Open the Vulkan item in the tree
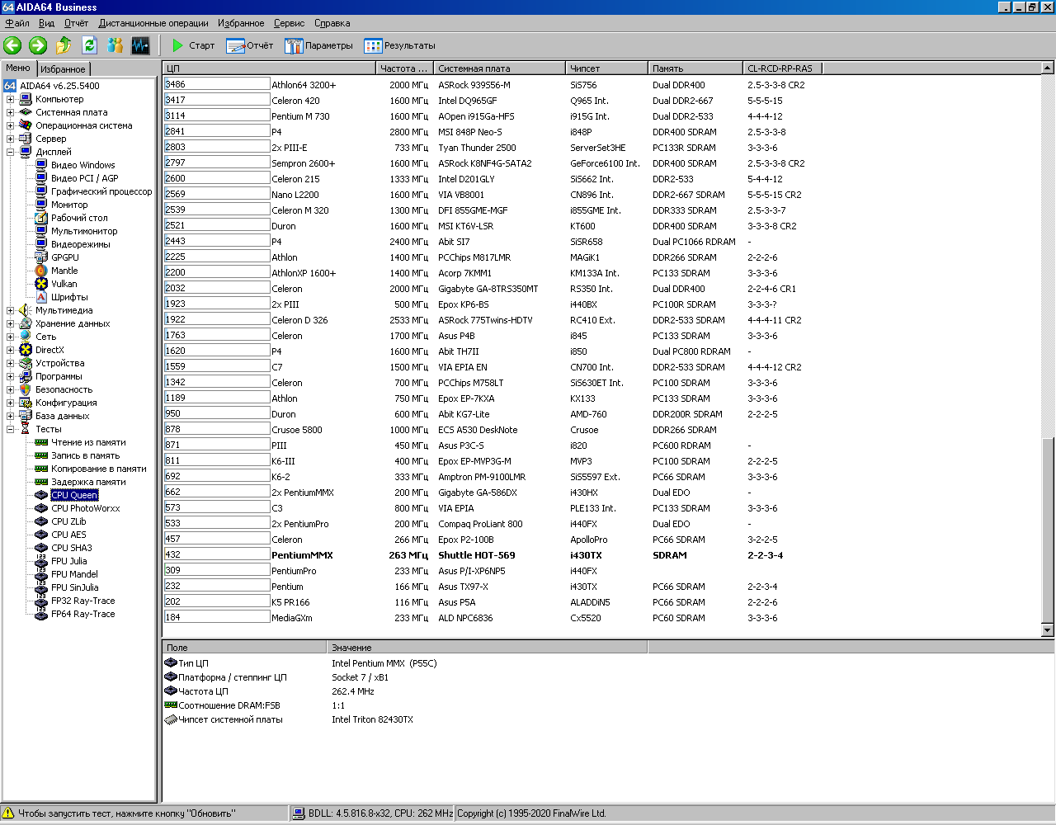Screen dimensions: 1056x825 coord(64,284)
